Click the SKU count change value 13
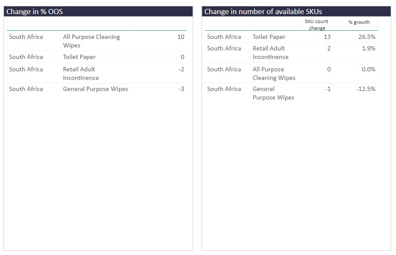 [327, 37]
